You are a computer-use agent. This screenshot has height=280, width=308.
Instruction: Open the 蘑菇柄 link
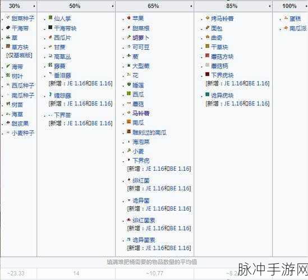pos(219,66)
